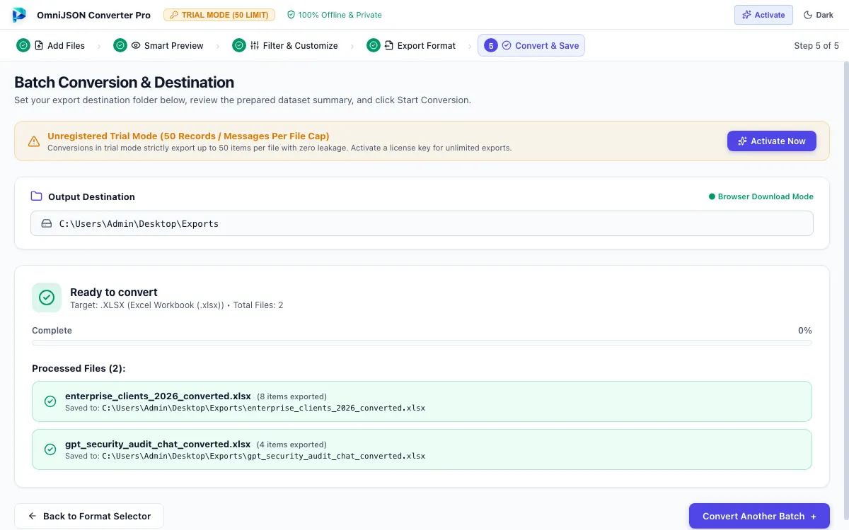This screenshot has height=530, width=849.
Task: Open the Filter & Customize step
Action: coord(285,45)
